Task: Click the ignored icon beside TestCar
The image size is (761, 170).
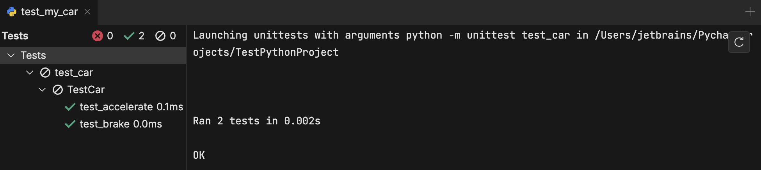Action: (58, 90)
